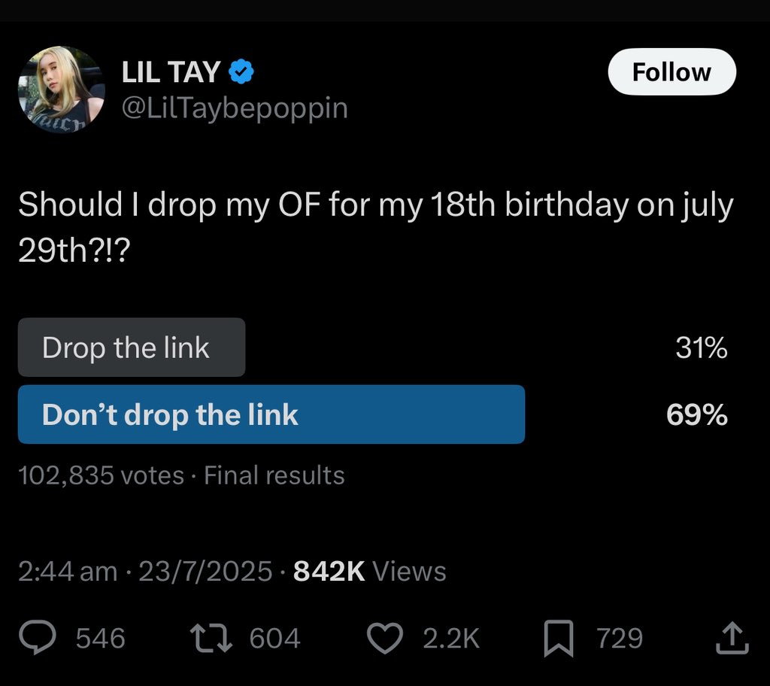Click the LIL TAY display name

[171, 71]
